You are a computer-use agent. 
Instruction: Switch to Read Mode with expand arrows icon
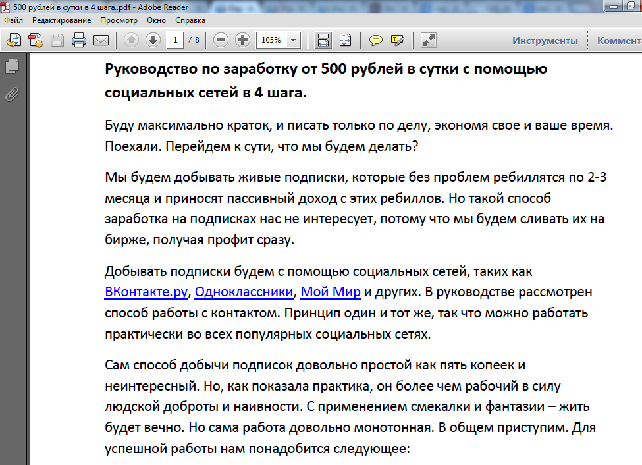click(x=429, y=40)
